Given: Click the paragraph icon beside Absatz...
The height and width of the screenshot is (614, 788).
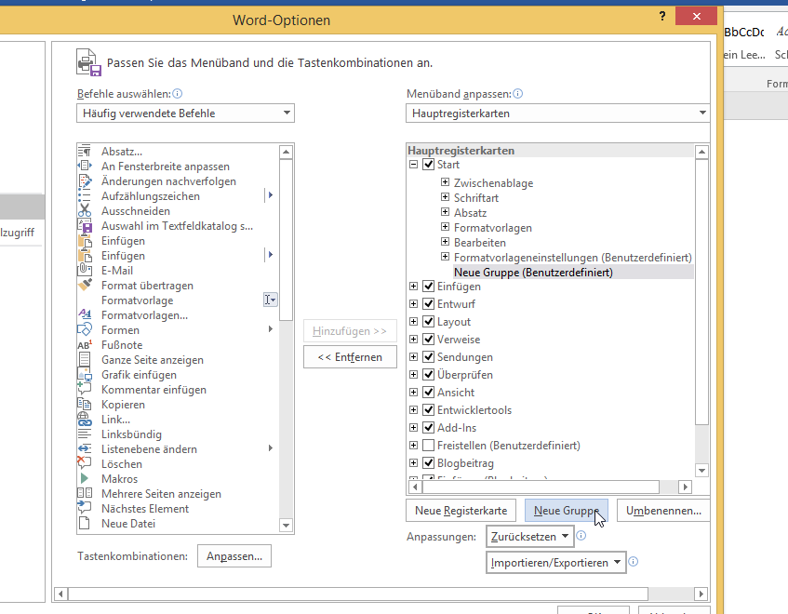Looking at the screenshot, I should coord(85,152).
